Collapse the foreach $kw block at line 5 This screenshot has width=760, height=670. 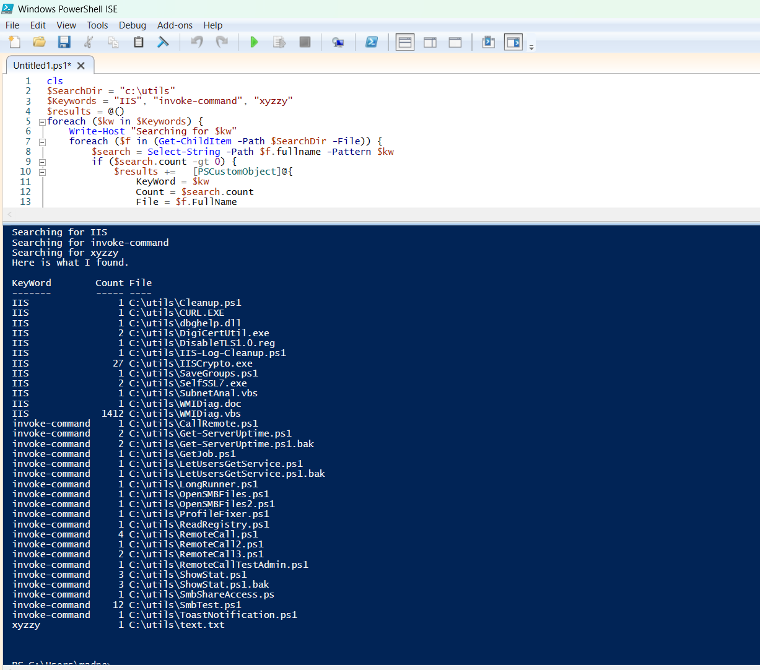pos(42,122)
